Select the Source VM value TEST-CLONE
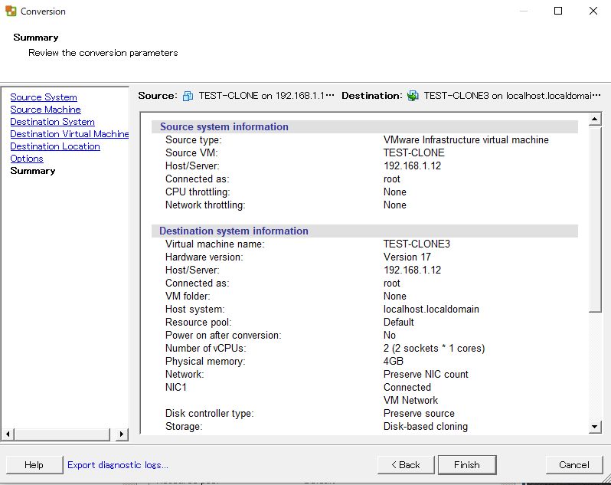The width and height of the screenshot is (611, 485). tap(413, 152)
